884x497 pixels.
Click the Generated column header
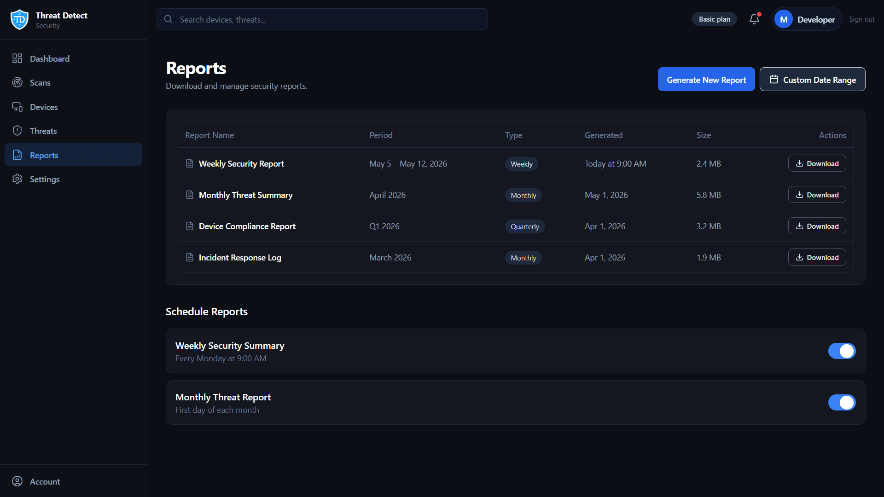point(604,135)
